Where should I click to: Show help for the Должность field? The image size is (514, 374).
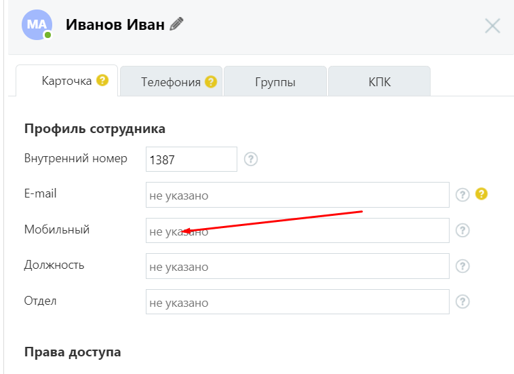point(462,266)
